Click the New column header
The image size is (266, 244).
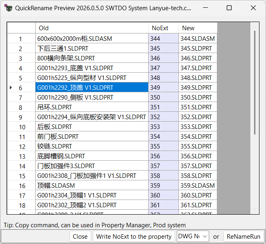(x=198, y=28)
